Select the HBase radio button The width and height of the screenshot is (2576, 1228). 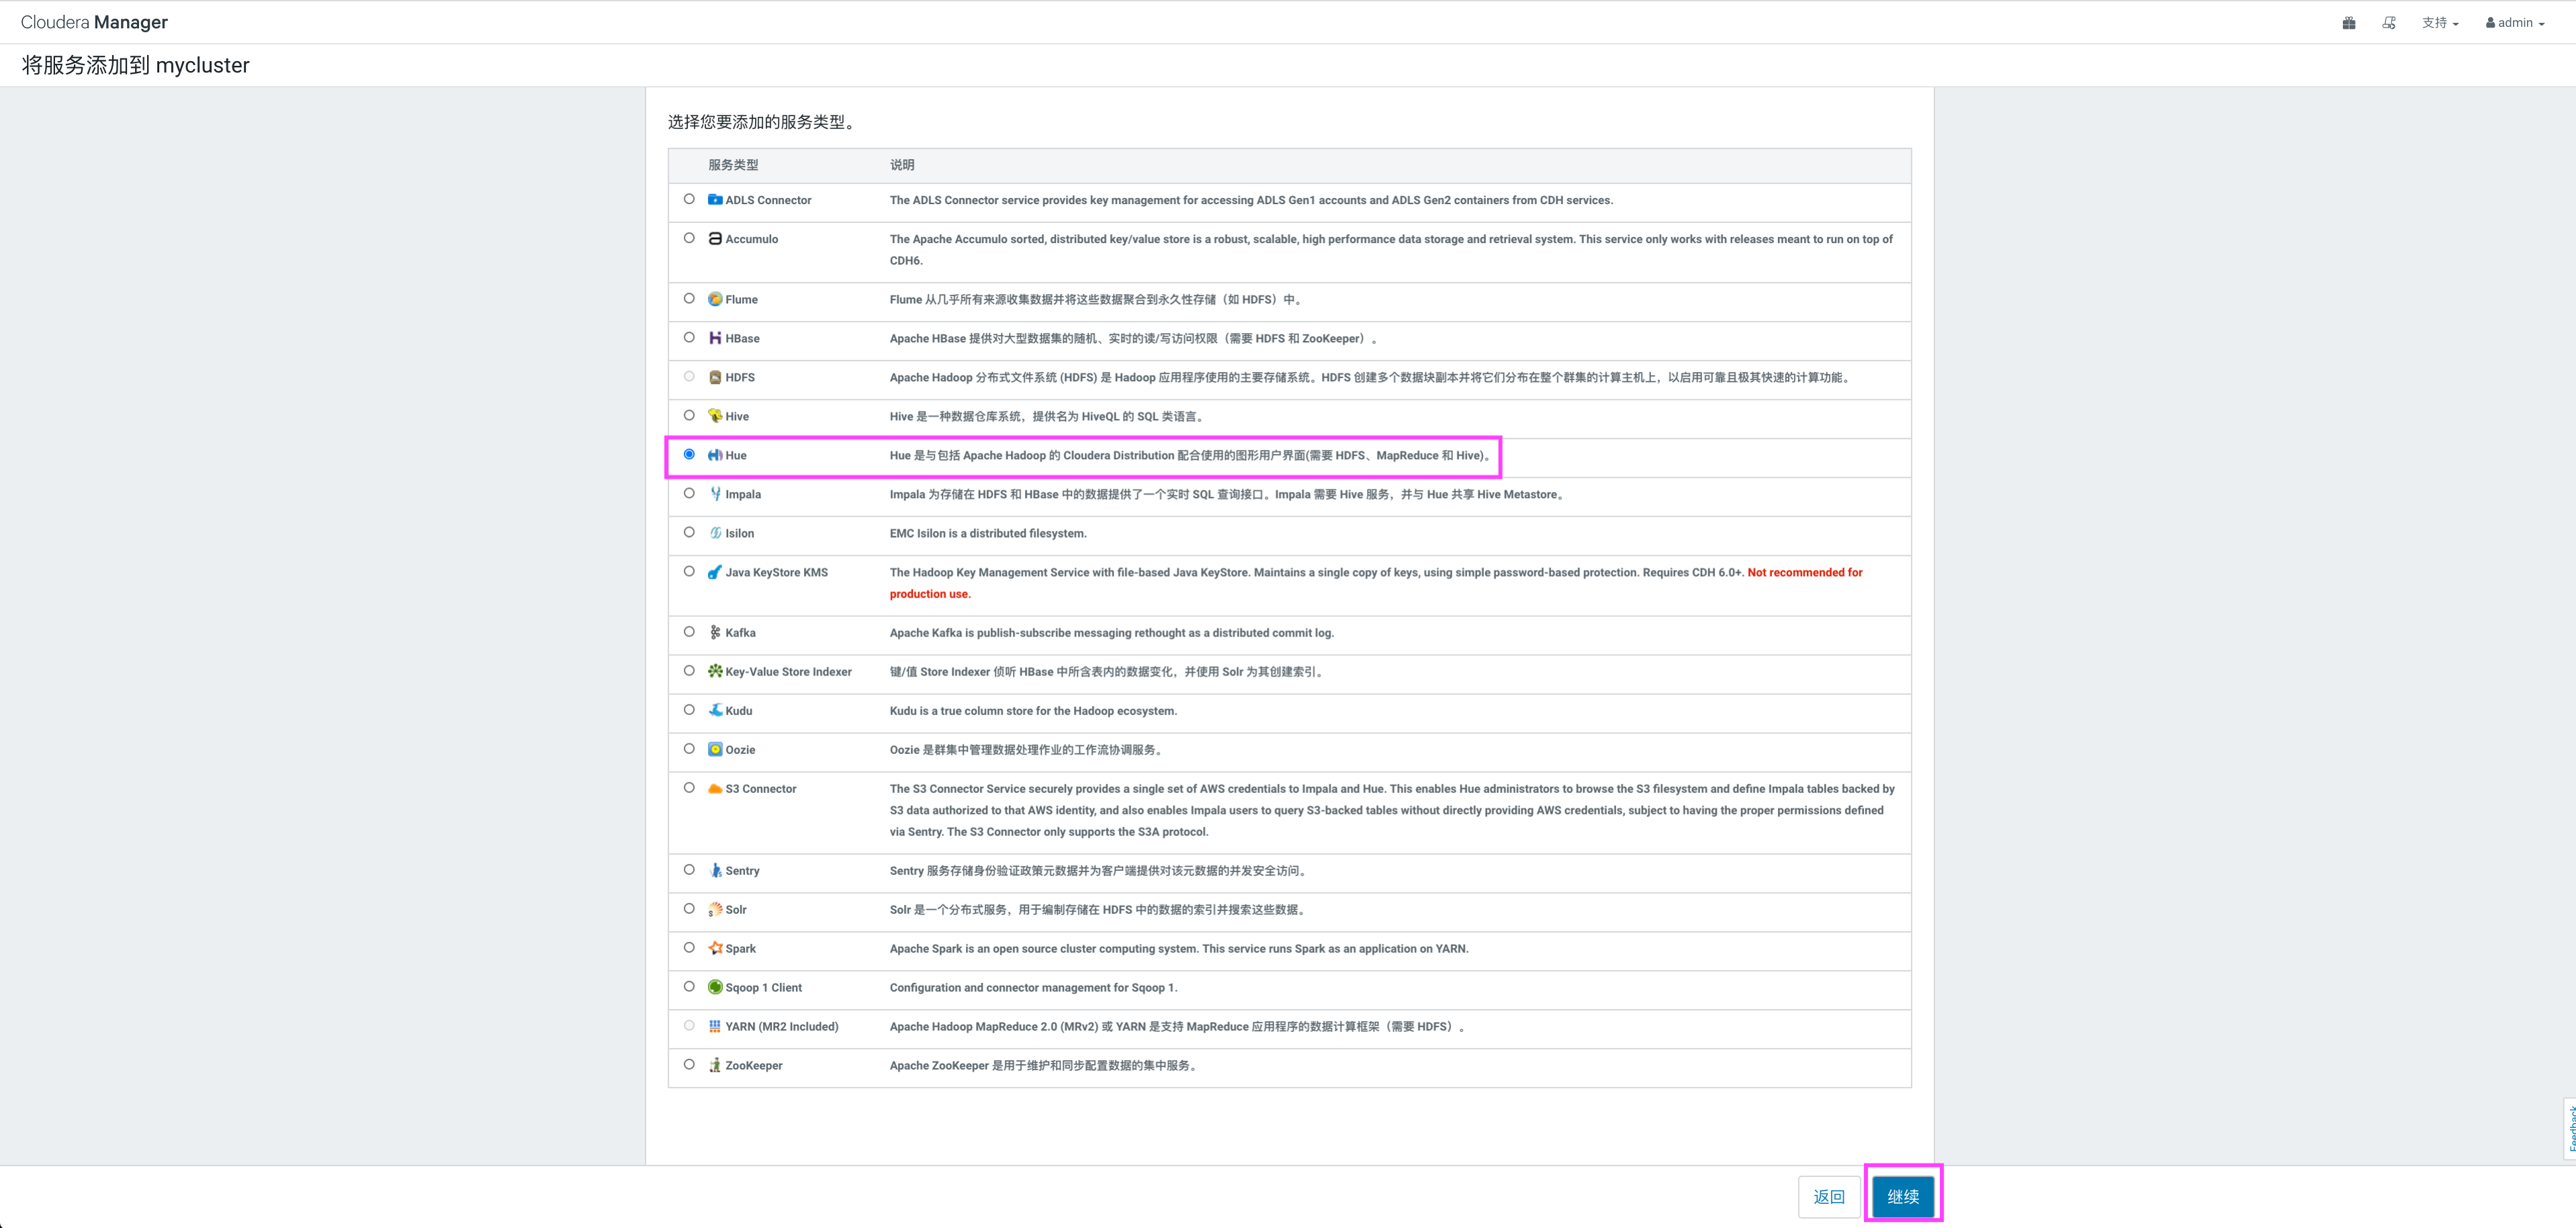(x=689, y=338)
